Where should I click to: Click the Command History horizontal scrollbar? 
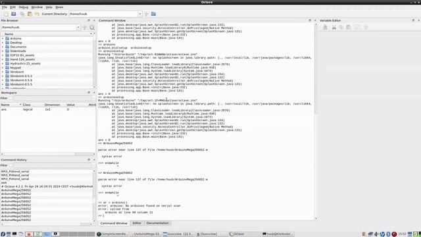[x=46, y=224]
